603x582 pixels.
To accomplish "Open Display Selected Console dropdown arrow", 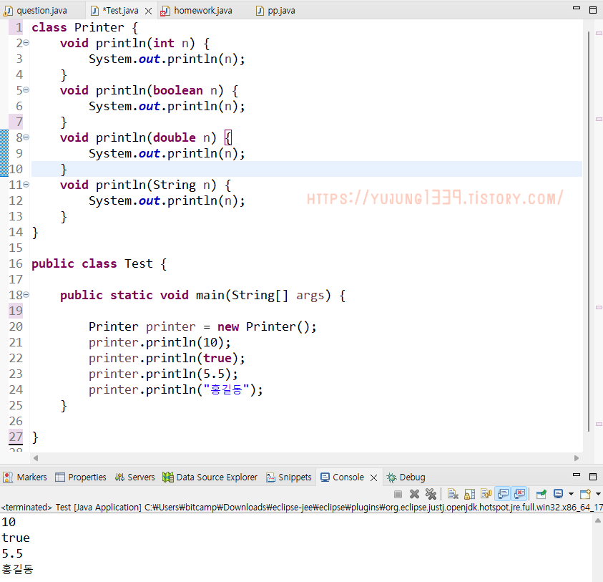I will tap(571, 494).
